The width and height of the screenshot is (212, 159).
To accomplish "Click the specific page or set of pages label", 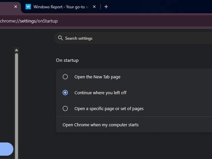I will pyautogui.click(x=109, y=109).
